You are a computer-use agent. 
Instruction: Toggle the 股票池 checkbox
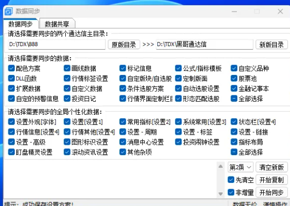click(x=234, y=78)
